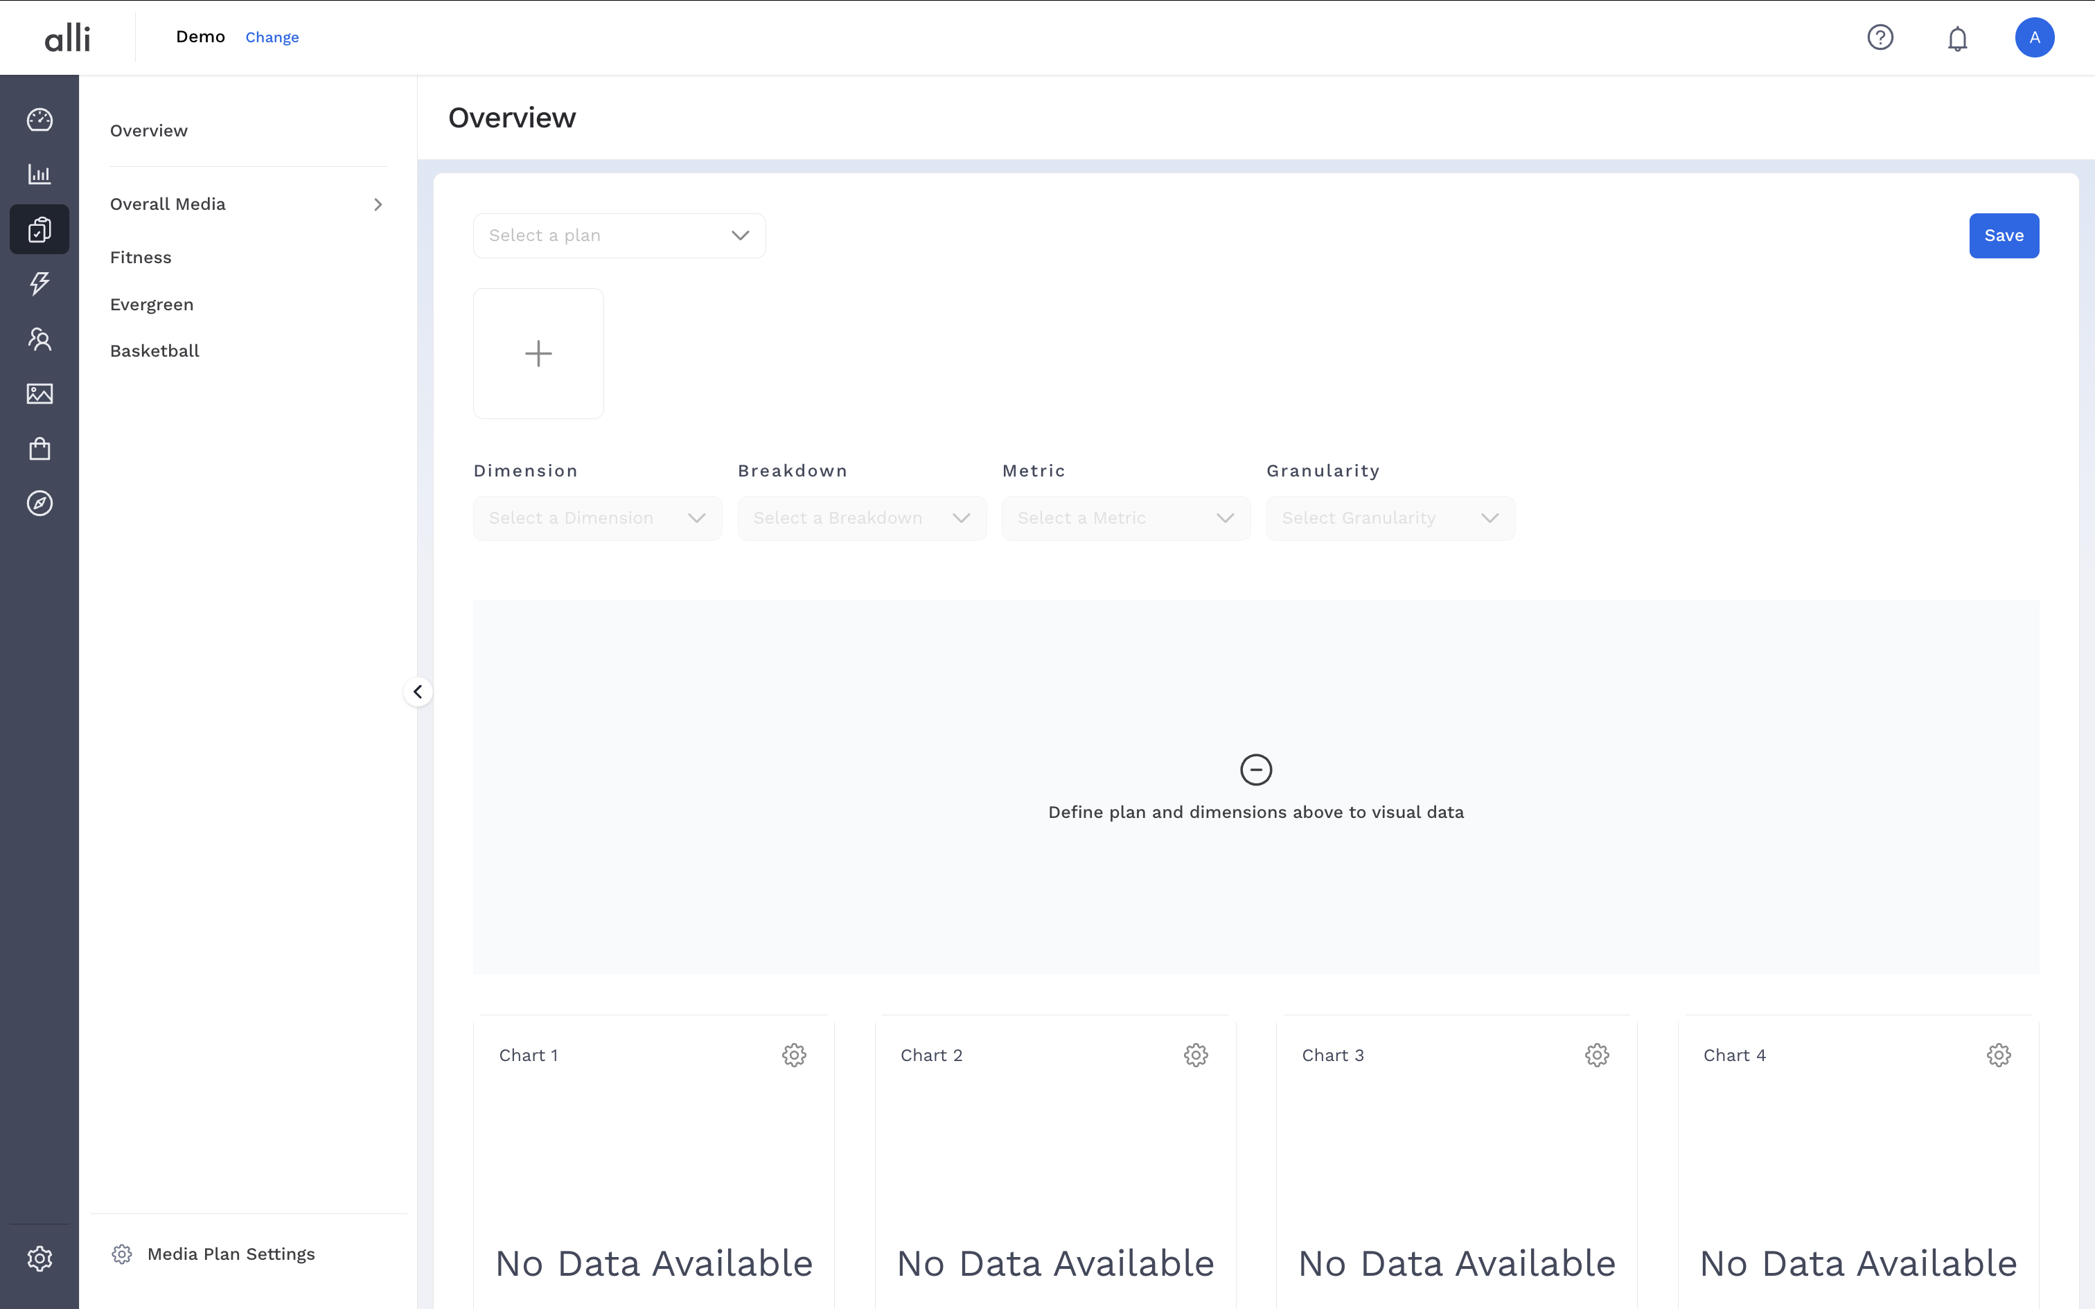Expand the Overall Media chevron
This screenshot has height=1309, width=2095.
(x=378, y=204)
